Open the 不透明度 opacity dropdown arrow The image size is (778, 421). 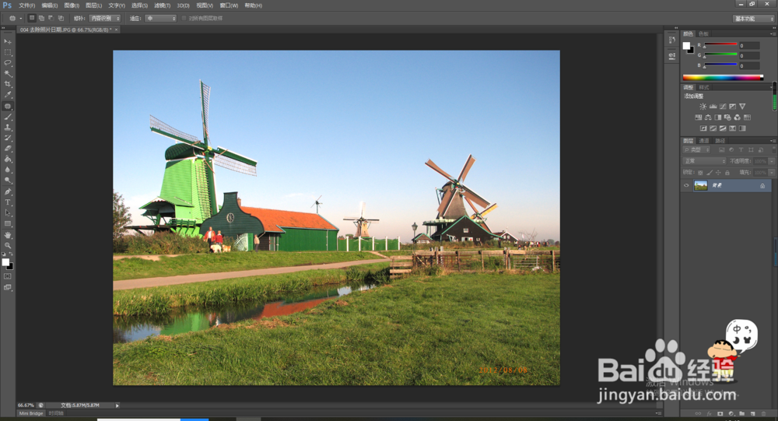(772, 161)
